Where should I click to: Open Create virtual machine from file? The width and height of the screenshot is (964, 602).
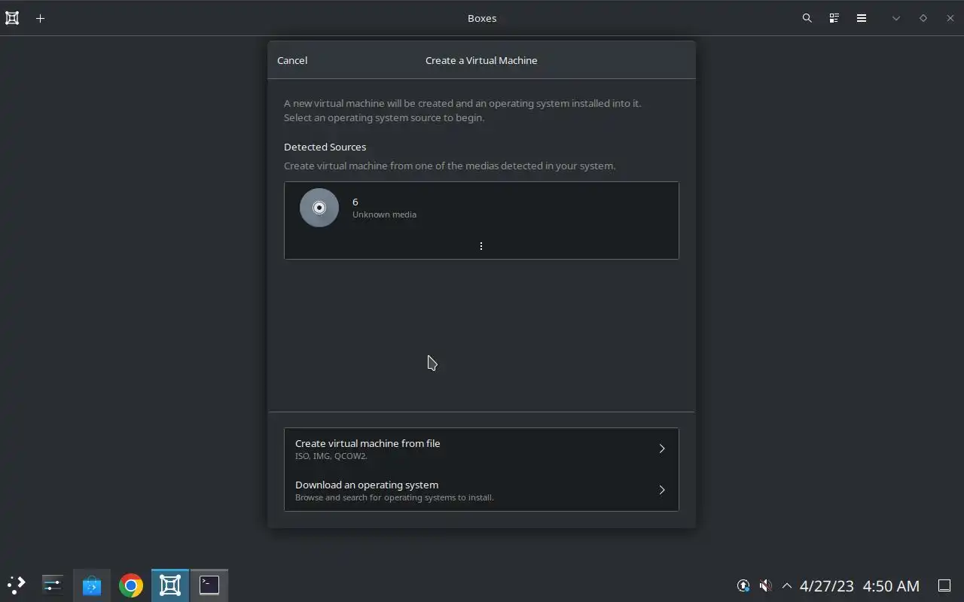[x=481, y=448]
